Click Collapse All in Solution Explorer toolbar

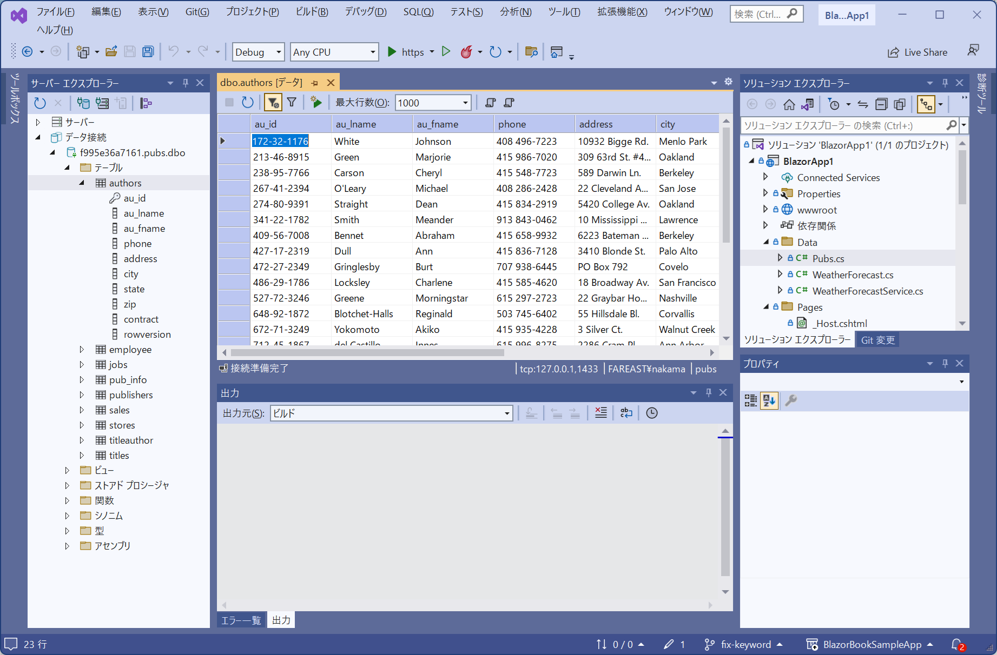[881, 104]
